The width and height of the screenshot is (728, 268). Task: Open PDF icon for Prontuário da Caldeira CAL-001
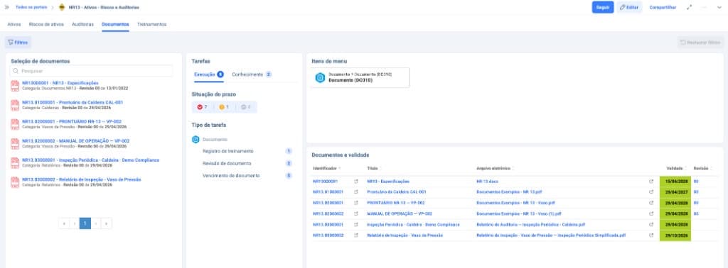[x=15, y=105]
